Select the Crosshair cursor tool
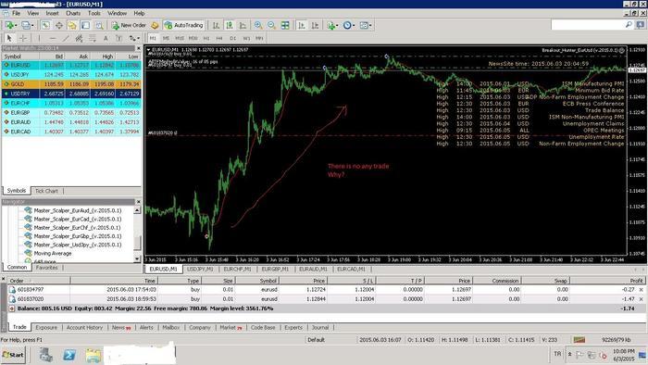This screenshot has width=648, height=365. coord(23,38)
